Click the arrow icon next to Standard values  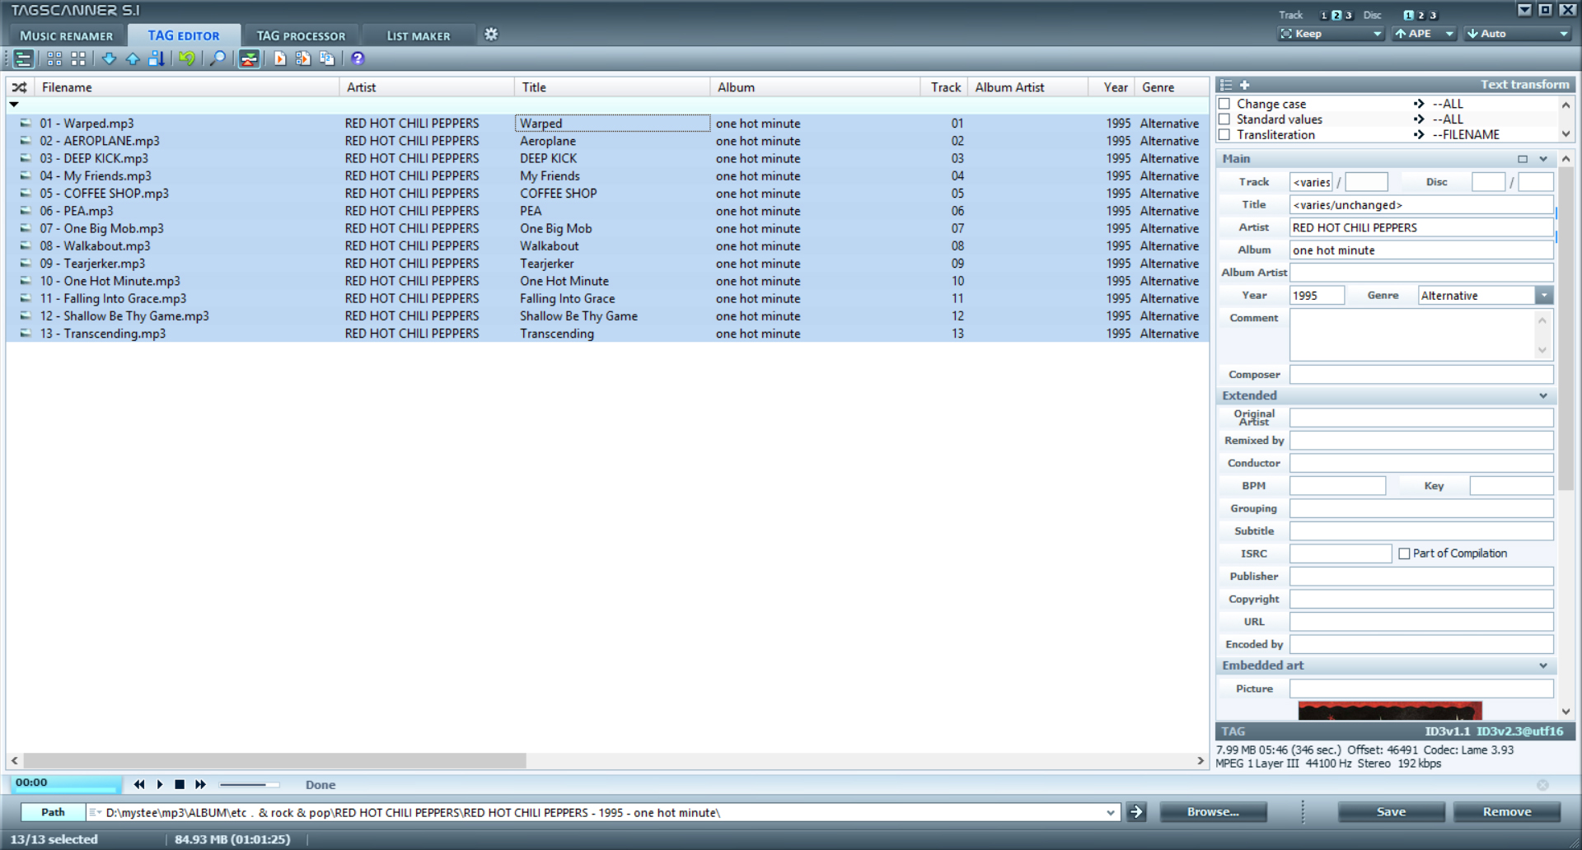(1419, 119)
